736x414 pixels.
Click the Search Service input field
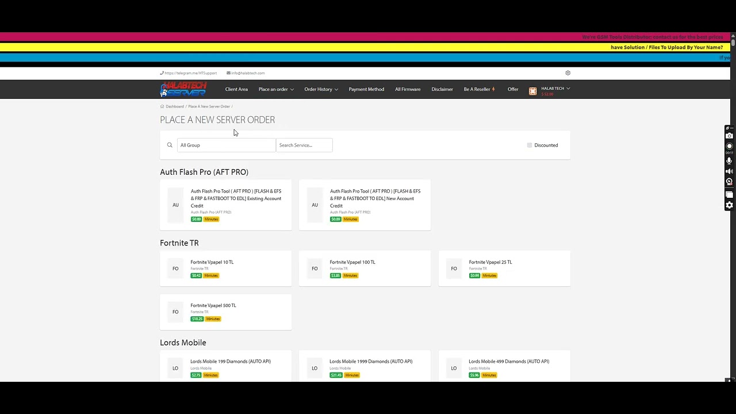tap(304, 145)
